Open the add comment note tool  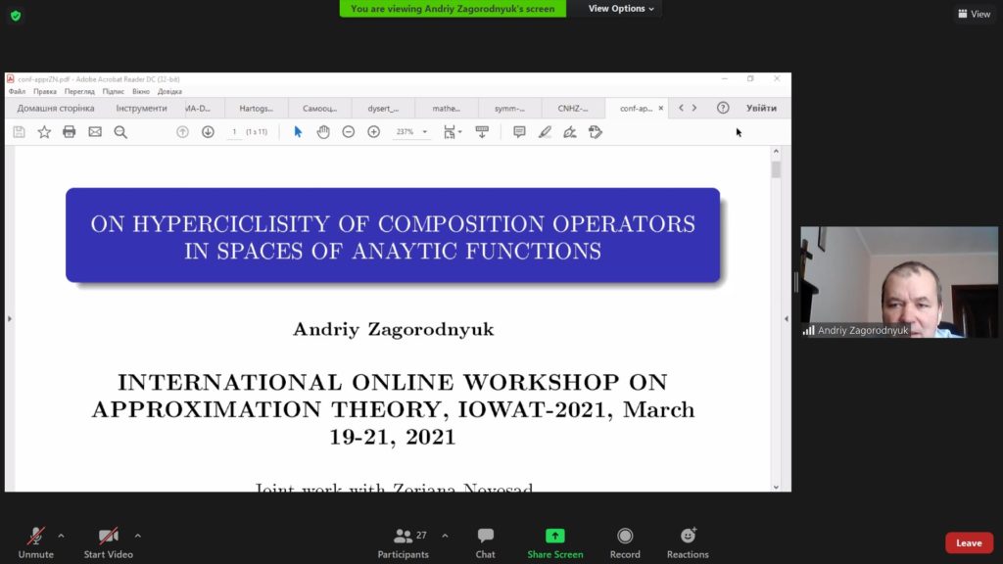(519, 132)
